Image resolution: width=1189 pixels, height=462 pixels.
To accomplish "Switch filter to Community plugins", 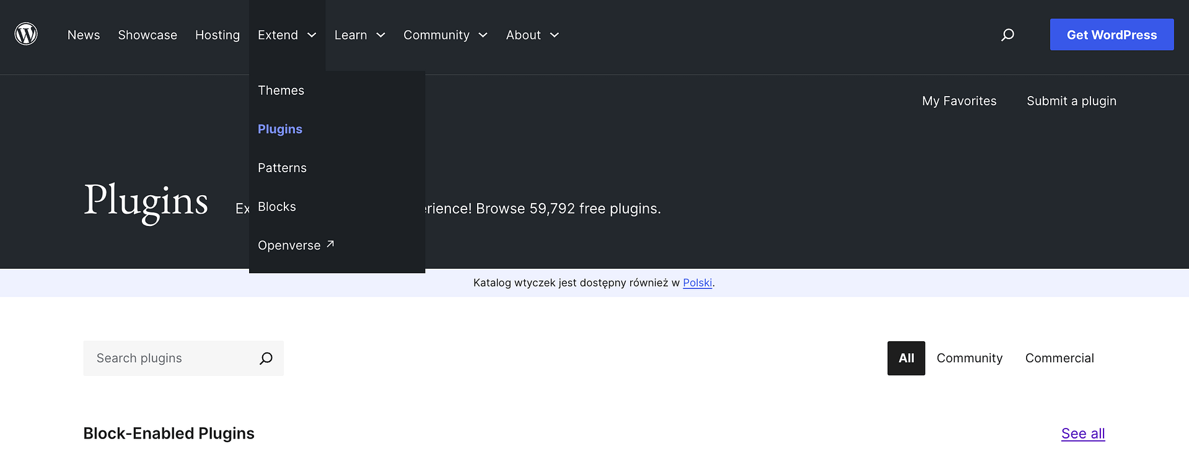I will pyautogui.click(x=969, y=358).
